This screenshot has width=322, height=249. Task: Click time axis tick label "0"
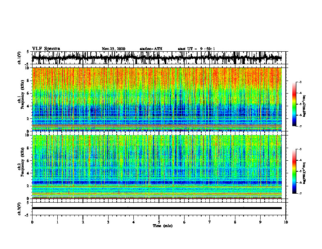point(32,222)
